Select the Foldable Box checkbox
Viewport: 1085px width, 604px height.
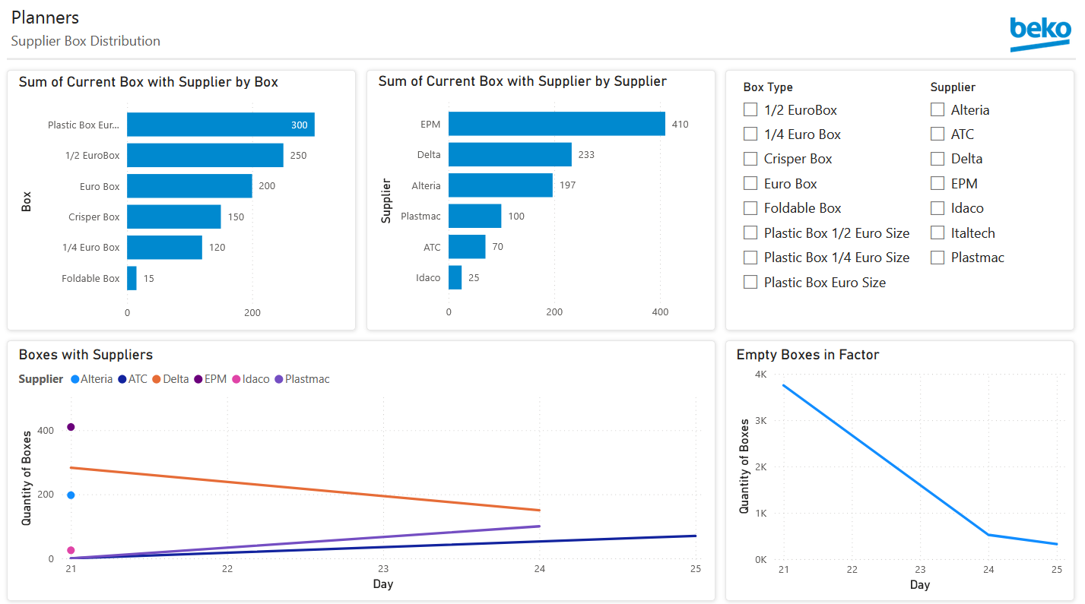pos(750,208)
